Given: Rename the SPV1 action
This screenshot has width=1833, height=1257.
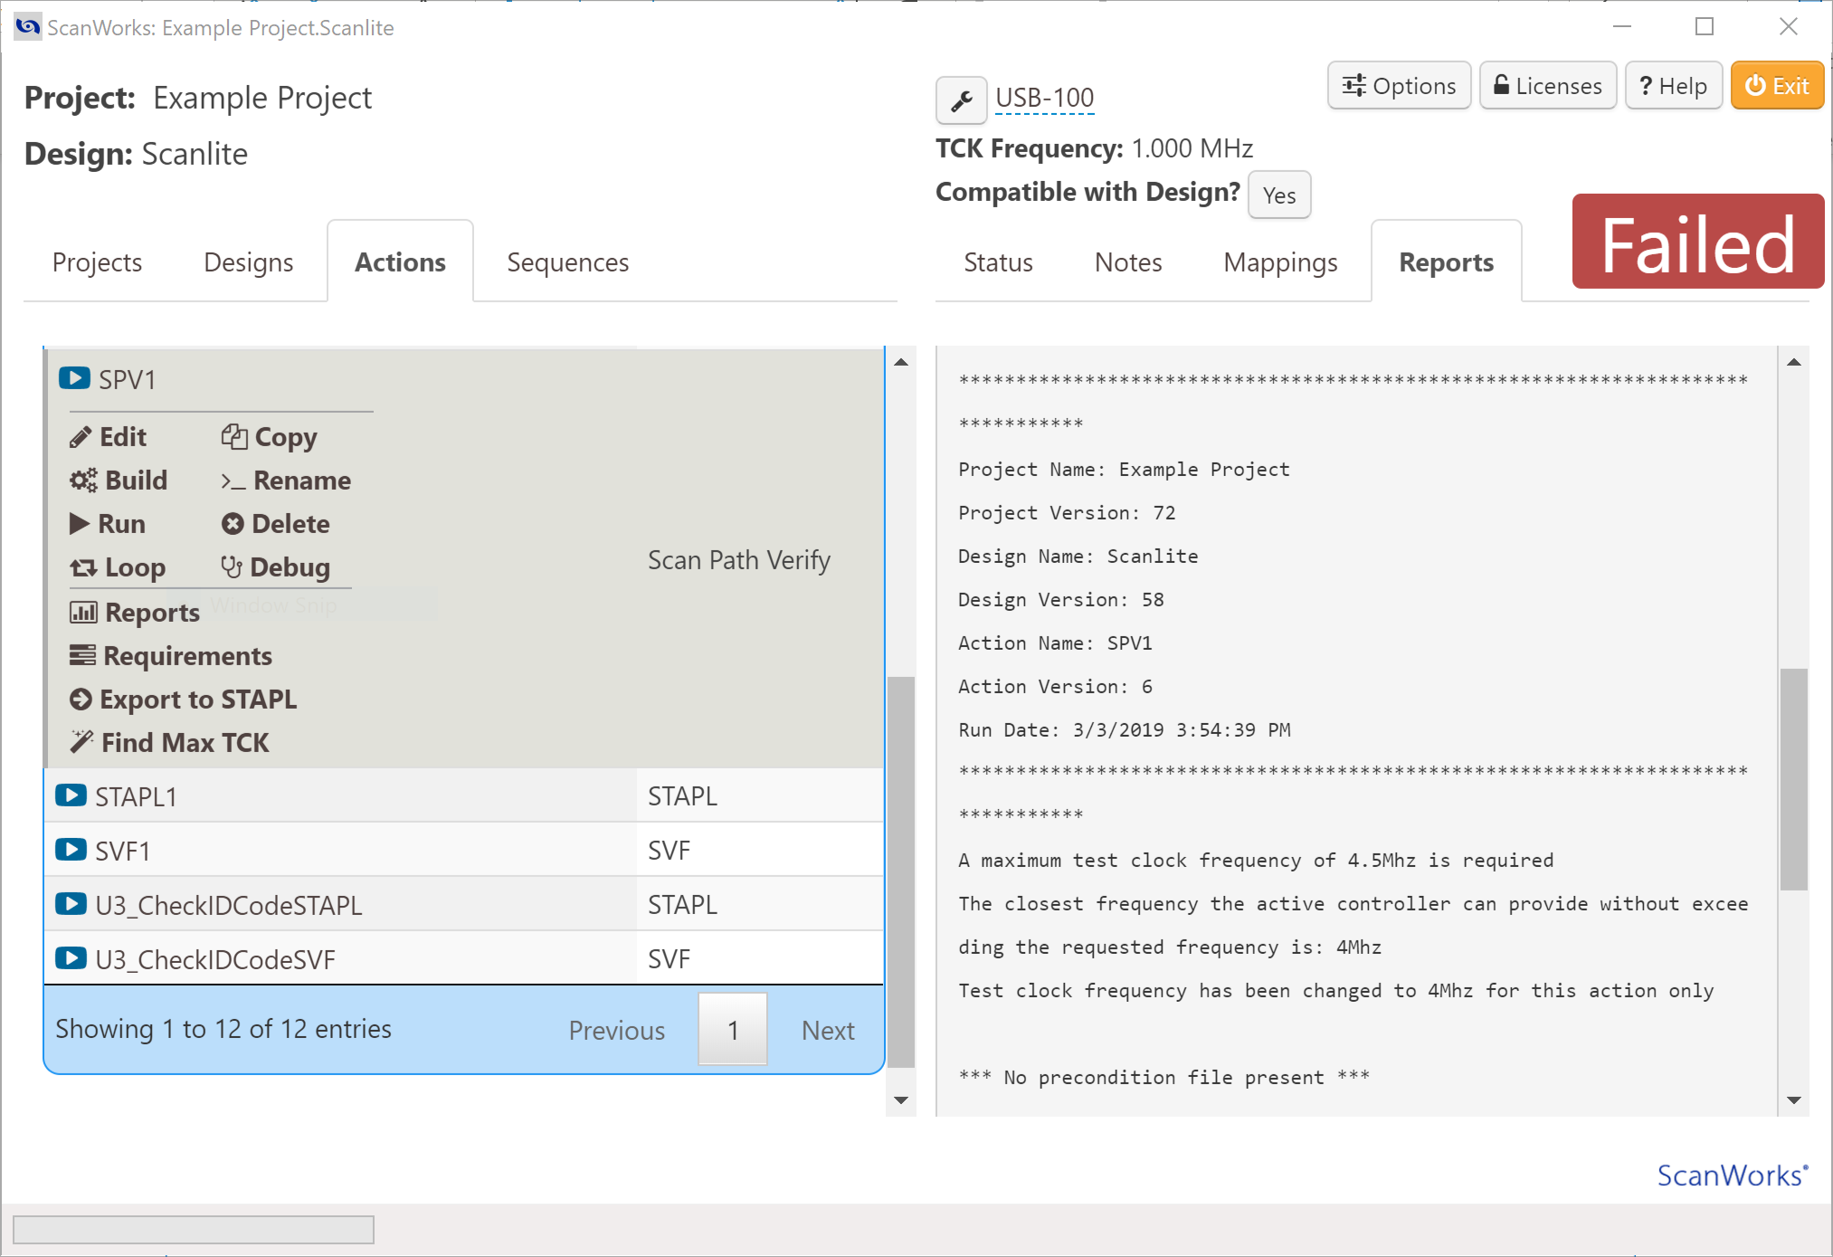Looking at the screenshot, I should click(286, 481).
